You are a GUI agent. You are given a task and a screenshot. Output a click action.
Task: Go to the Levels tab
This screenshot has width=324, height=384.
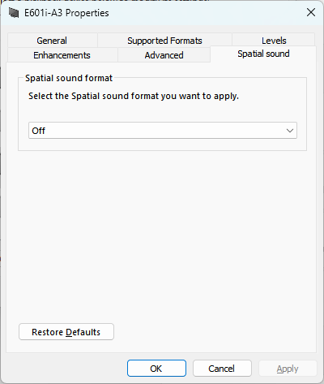pyautogui.click(x=274, y=41)
